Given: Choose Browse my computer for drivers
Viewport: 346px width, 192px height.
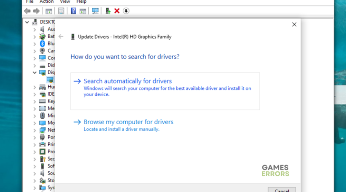Looking at the screenshot, I should [x=128, y=122].
